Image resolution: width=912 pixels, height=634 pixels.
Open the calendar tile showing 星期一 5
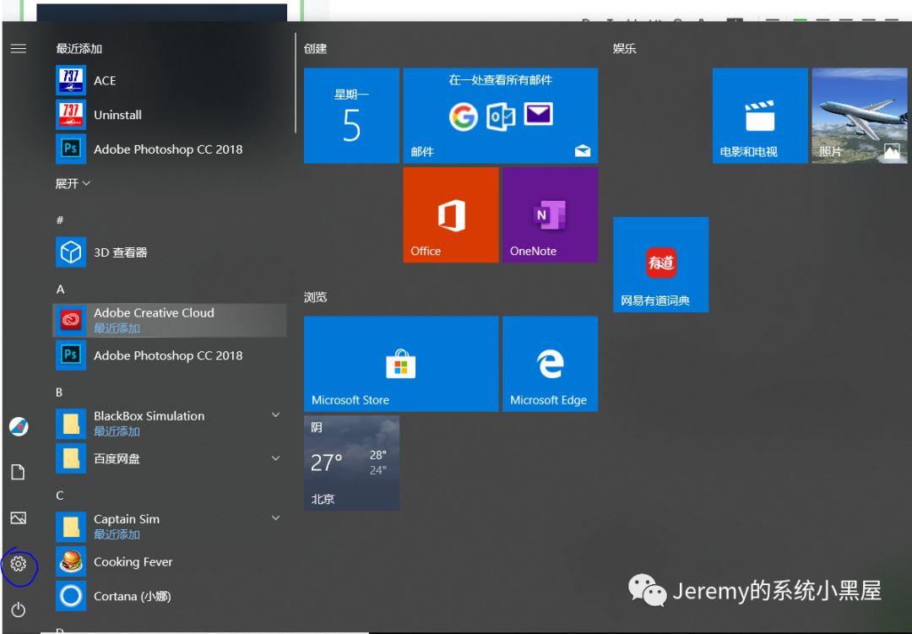(x=351, y=116)
